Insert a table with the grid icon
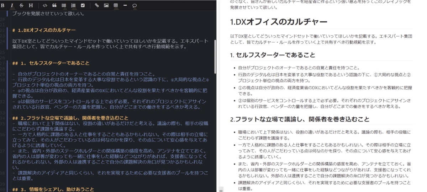This screenshot has width=427, height=192. pyautogui.click(x=116, y=5)
